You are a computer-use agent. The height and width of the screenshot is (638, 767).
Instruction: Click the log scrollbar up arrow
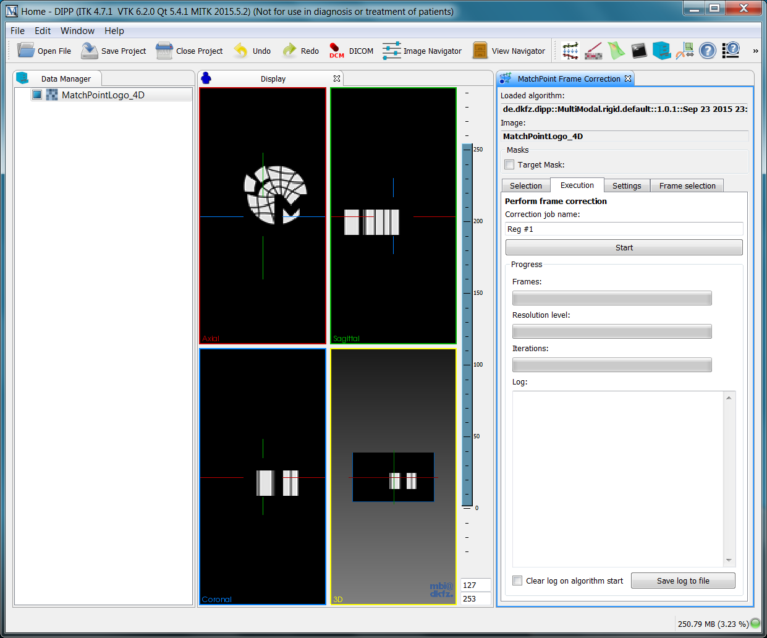coord(729,398)
